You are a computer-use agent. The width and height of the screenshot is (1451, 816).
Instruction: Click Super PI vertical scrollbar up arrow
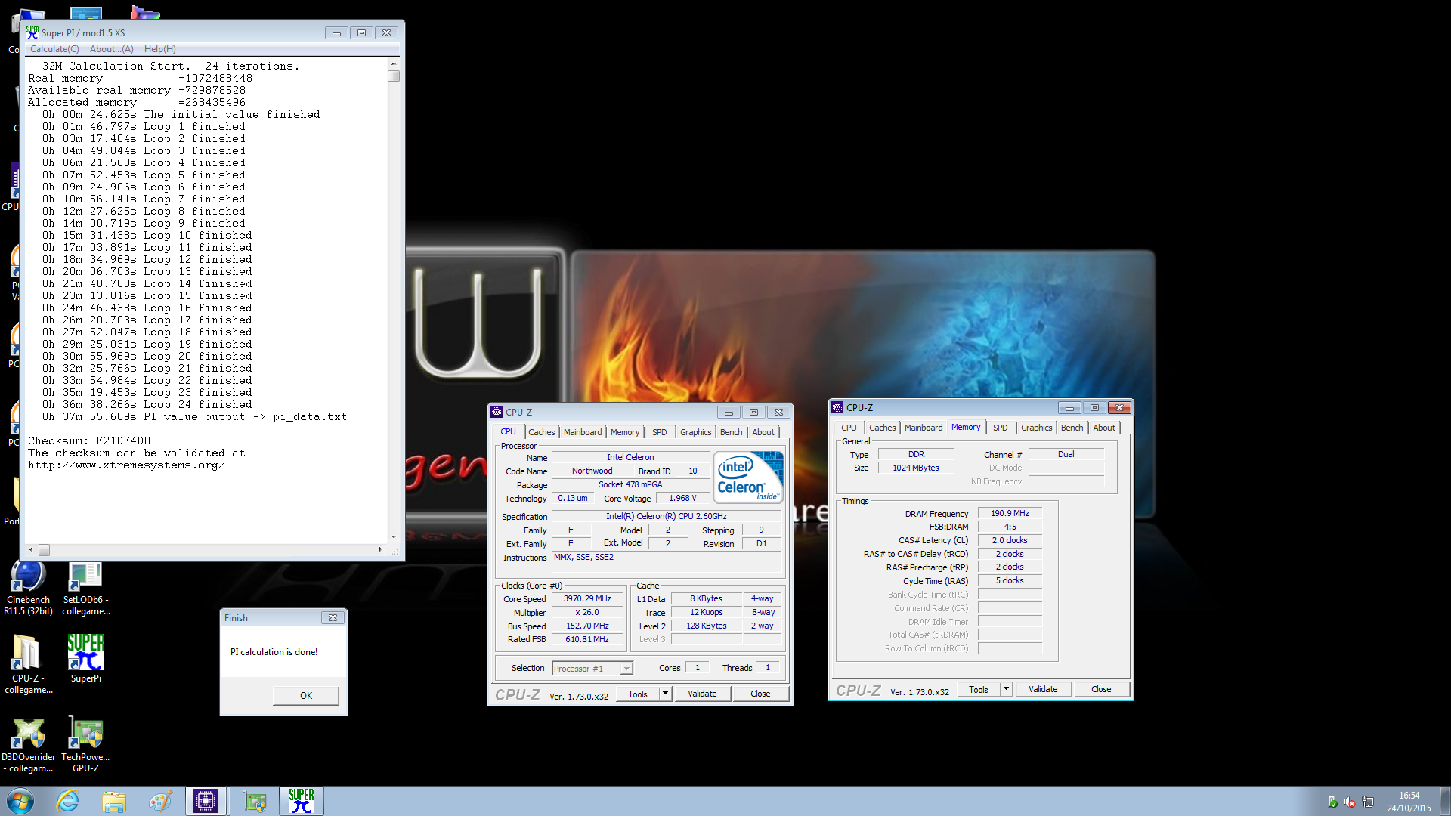click(394, 63)
